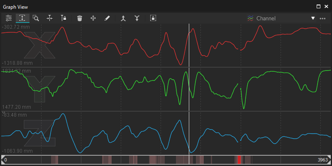Open the graph settings sliders icon
This screenshot has height=166, width=332.
click(9, 18)
